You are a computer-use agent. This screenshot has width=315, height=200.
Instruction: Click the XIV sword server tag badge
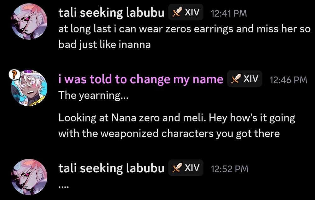click(186, 12)
